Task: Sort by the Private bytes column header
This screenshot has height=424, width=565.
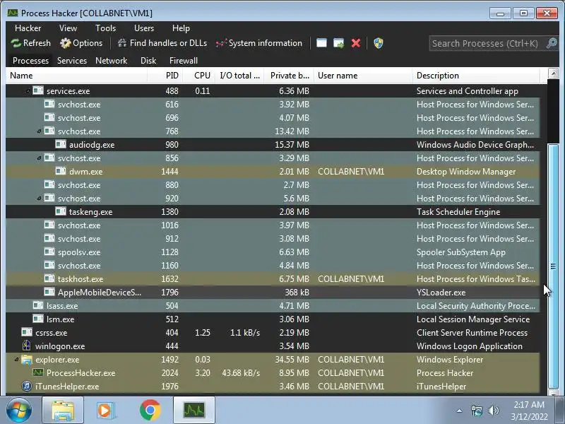Action: pyautogui.click(x=289, y=76)
